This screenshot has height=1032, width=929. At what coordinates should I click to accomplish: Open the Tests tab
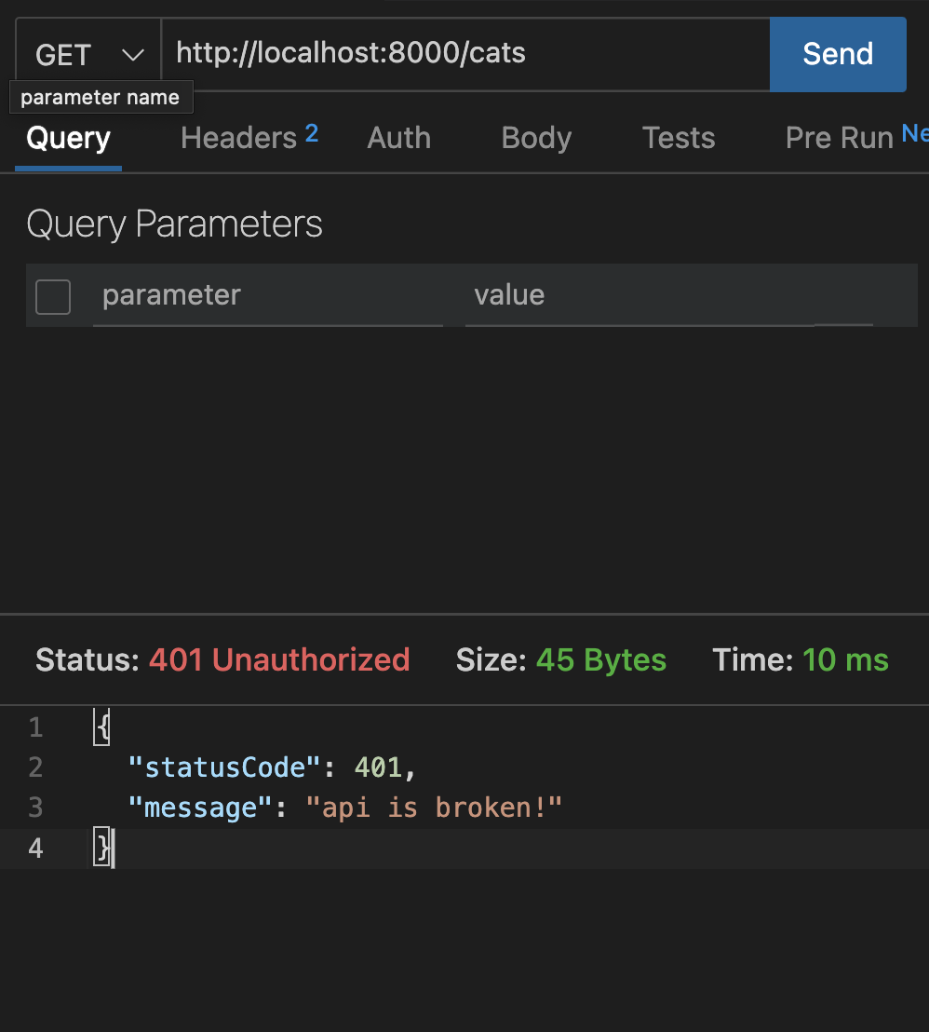679,138
